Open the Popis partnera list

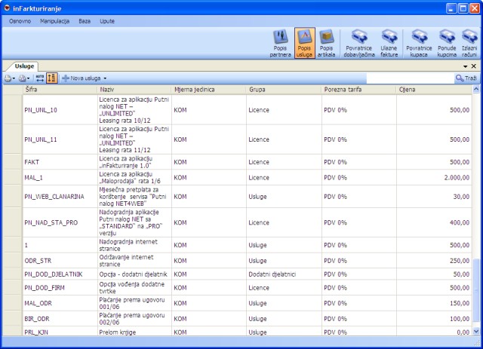280,43
